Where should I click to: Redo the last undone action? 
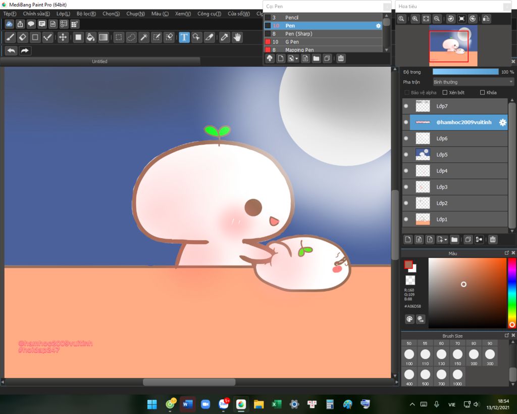[x=25, y=51]
